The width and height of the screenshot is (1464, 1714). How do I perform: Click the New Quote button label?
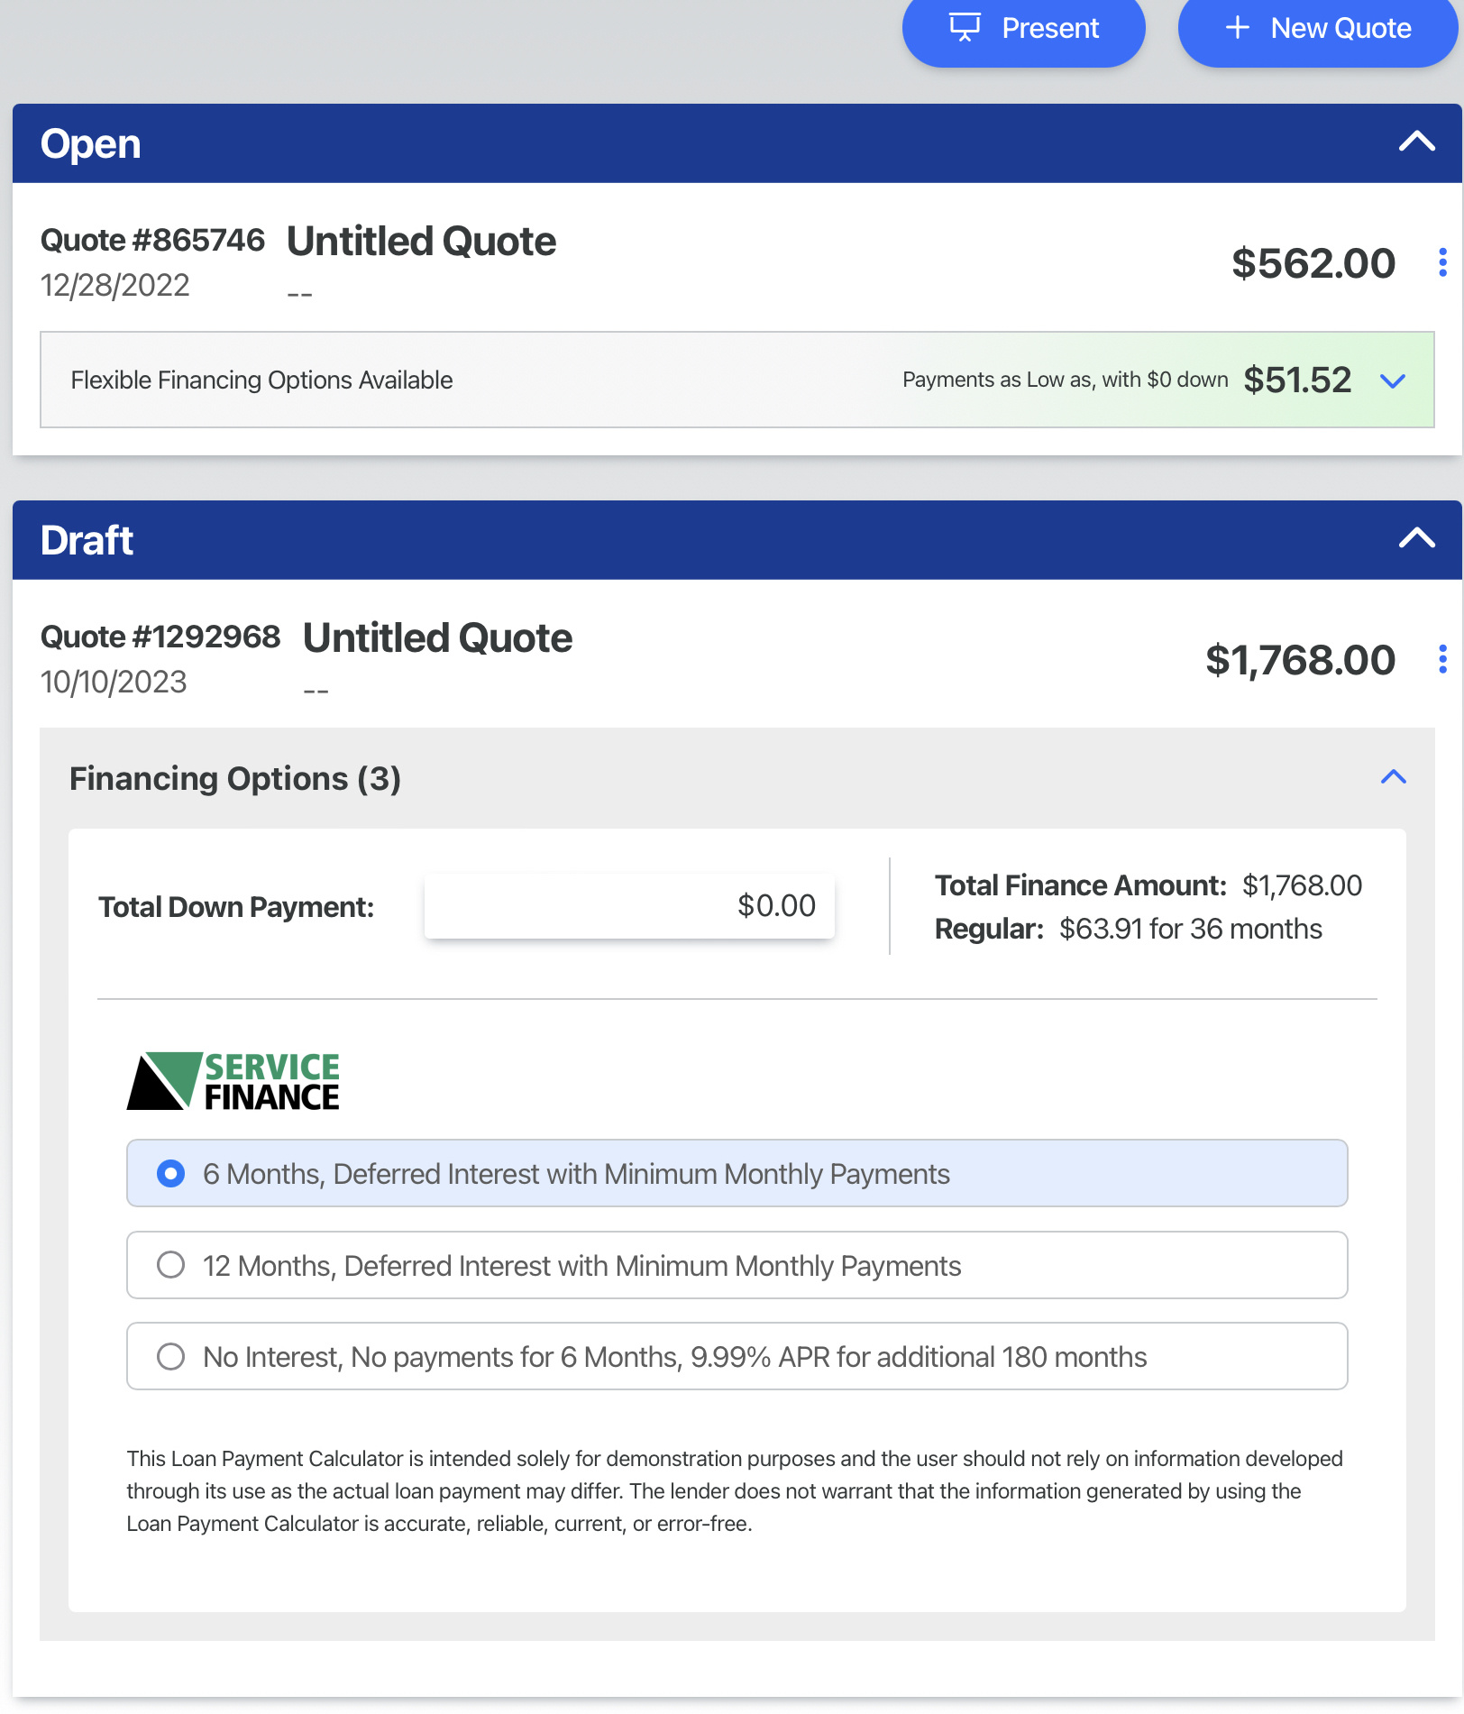coord(1340,28)
